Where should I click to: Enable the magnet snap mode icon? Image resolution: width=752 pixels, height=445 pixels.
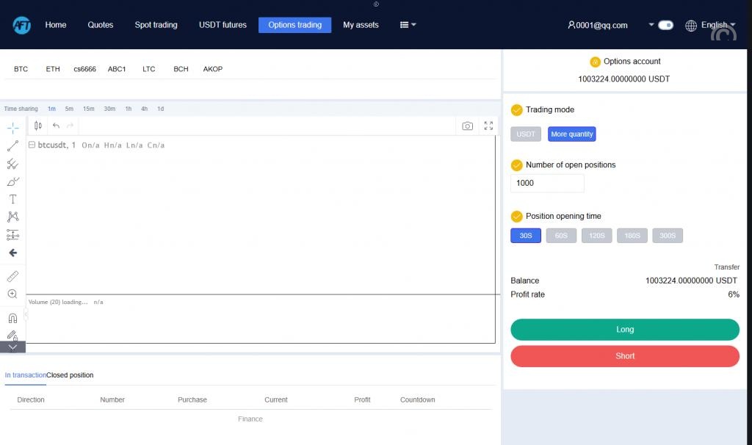click(12, 318)
